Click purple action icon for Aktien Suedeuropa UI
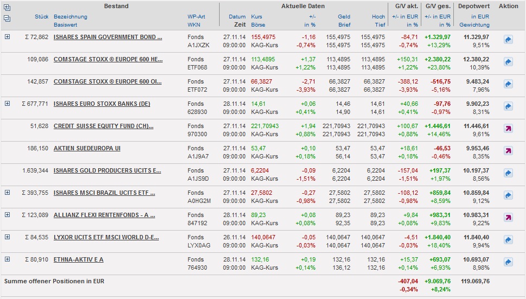Image resolution: width=526 pixels, height=299 pixels. [x=508, y=151]
